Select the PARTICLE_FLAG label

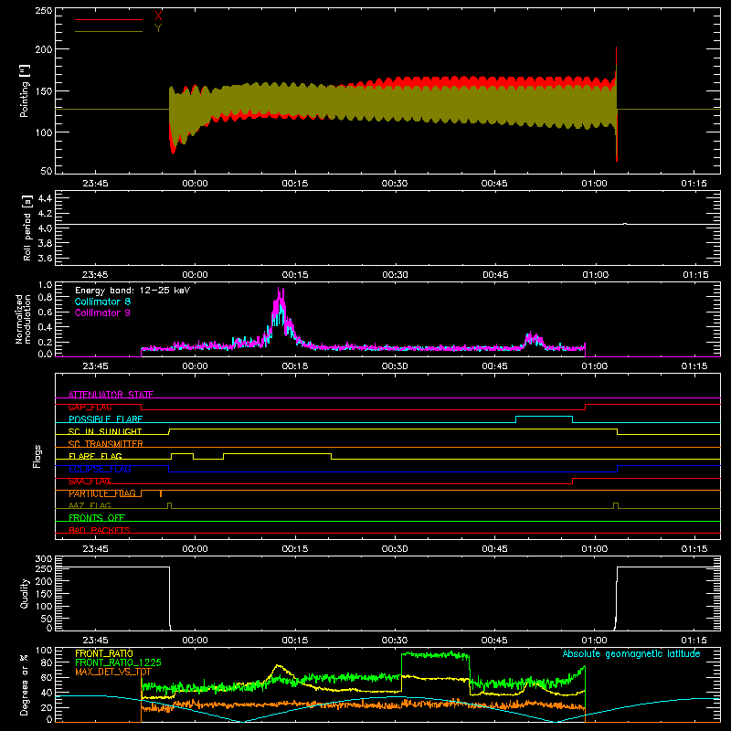click(102, 493)
